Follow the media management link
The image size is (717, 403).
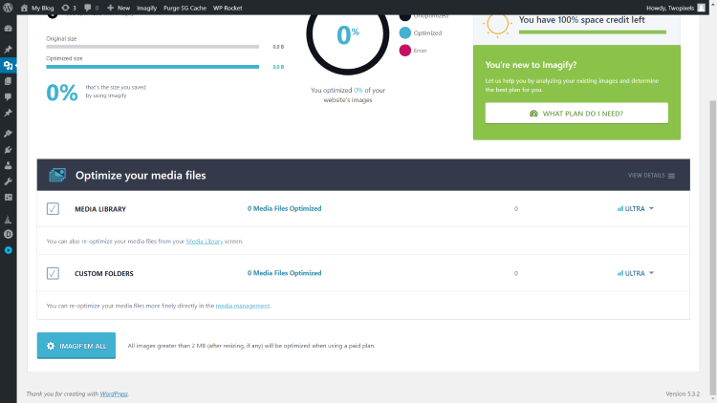click(x=243, y=306)
